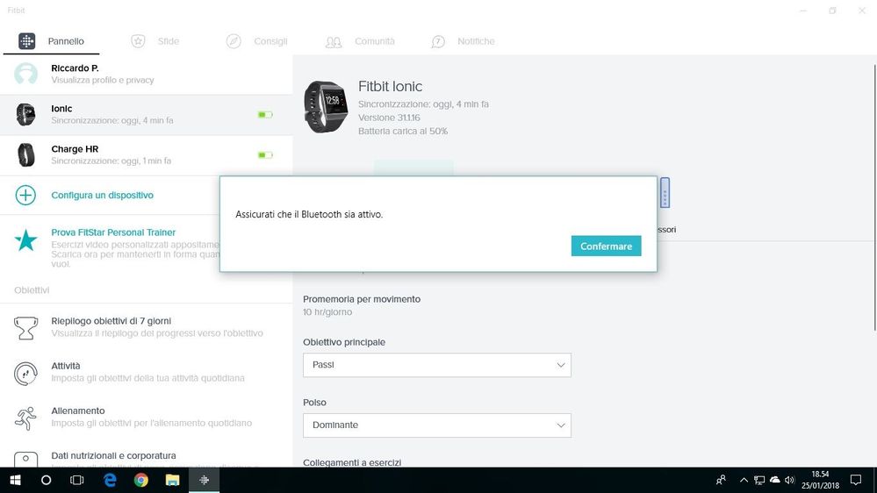The height and width of the screenshot is (493, 877).
Task: Click the Comunità people icon
Action: pyautogui.click(x=334, y=42)
